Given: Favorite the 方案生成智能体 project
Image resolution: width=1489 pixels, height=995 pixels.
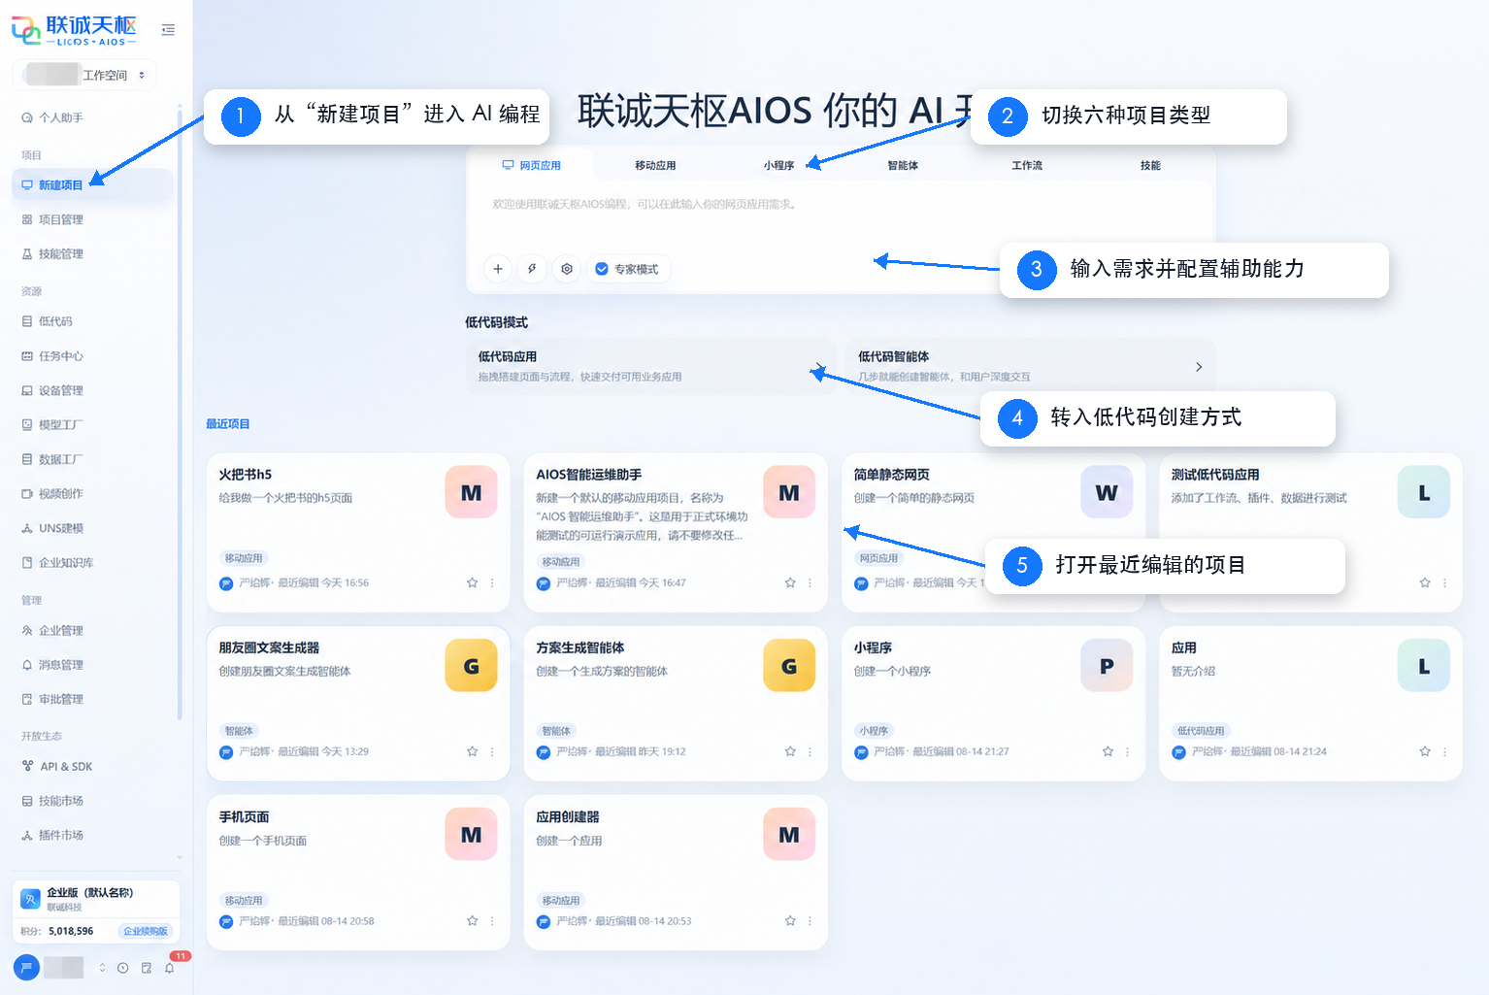Looking at the screenshot, I should click(790, 751).
